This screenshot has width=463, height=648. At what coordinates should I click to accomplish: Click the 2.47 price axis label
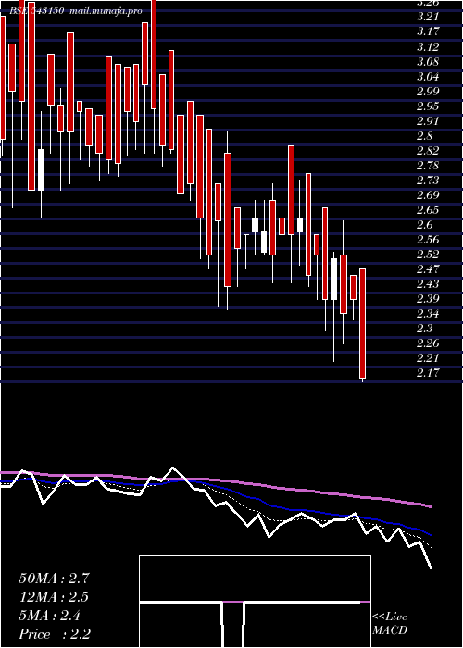428,269
